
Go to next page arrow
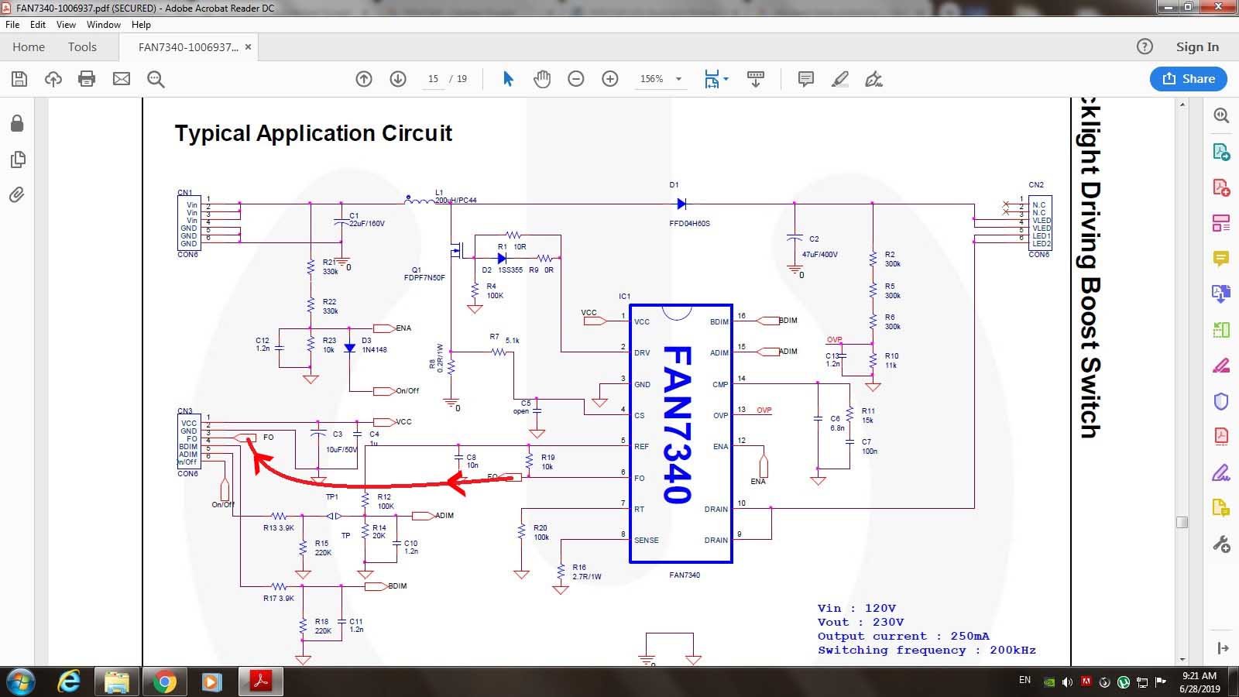coord(398,79)
